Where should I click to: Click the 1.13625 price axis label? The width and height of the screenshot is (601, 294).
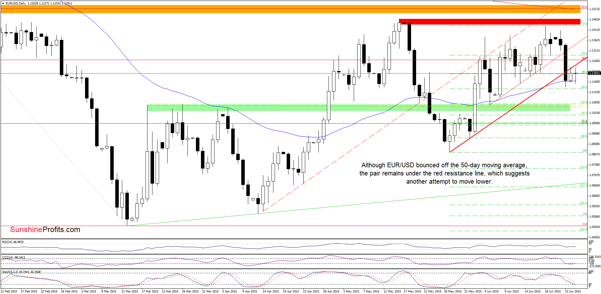pyautogui.click(x=595, y=40)
